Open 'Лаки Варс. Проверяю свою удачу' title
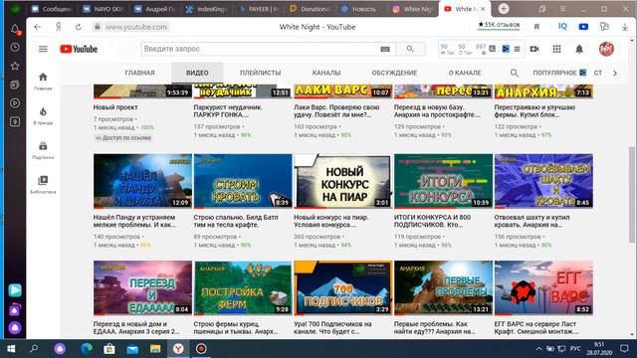This screenshot has width=637, height=358. 336,110
